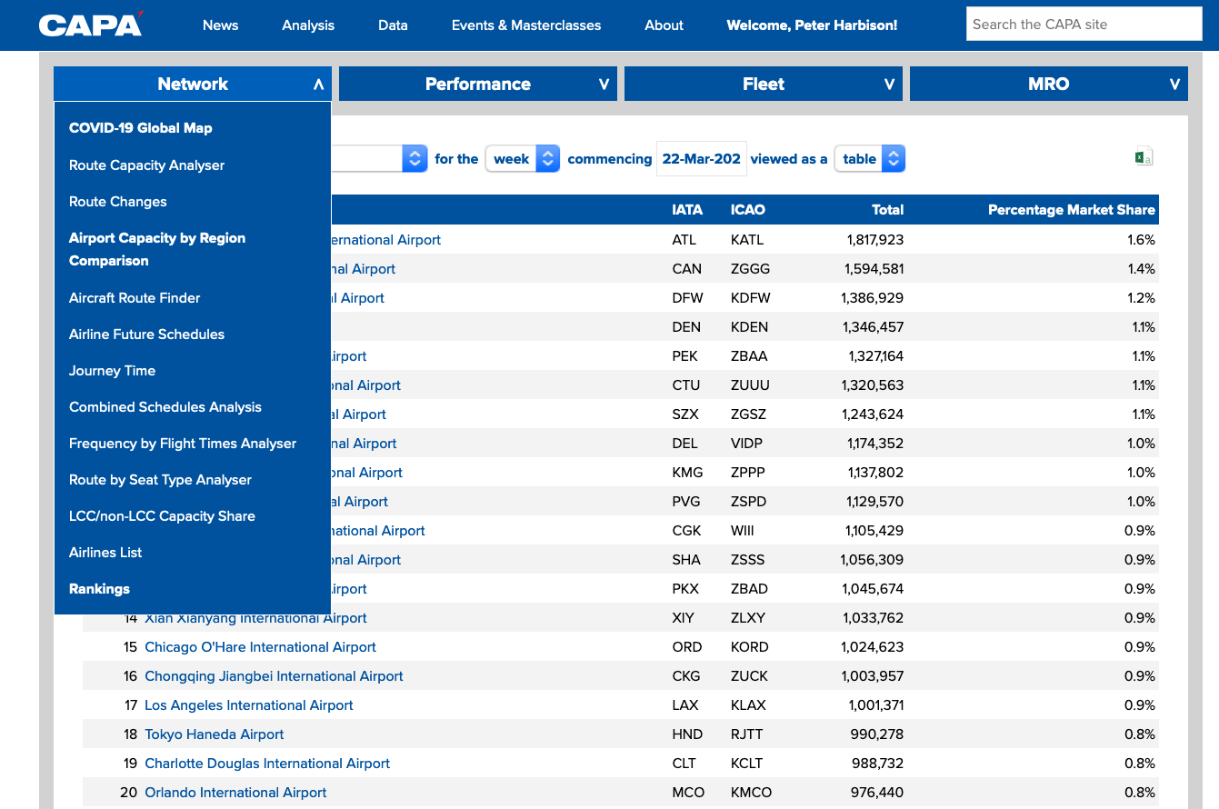Viewport: 1219px width, 809px height.
Task: Select Rankings menu item
Action: (99, 588)
